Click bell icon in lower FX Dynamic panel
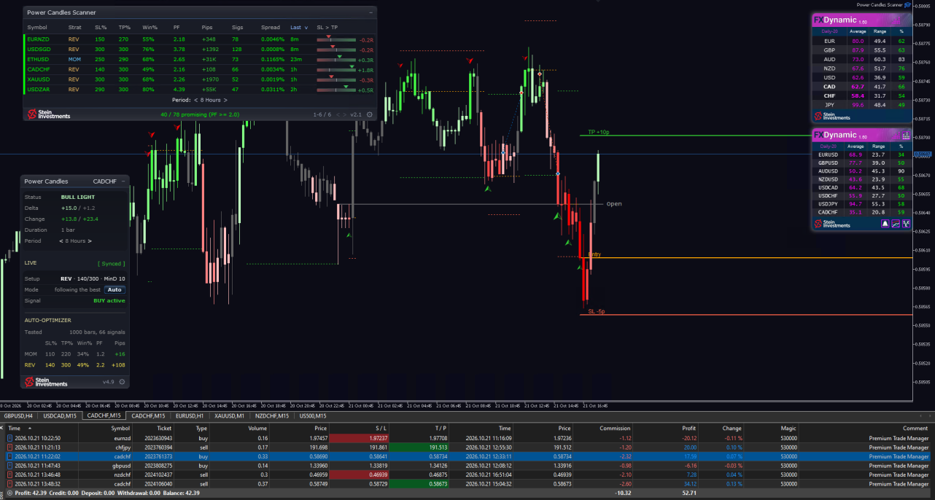 (885, 224)
